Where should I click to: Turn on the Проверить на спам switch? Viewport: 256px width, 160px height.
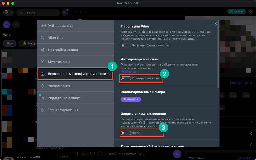tap(126, 78)
